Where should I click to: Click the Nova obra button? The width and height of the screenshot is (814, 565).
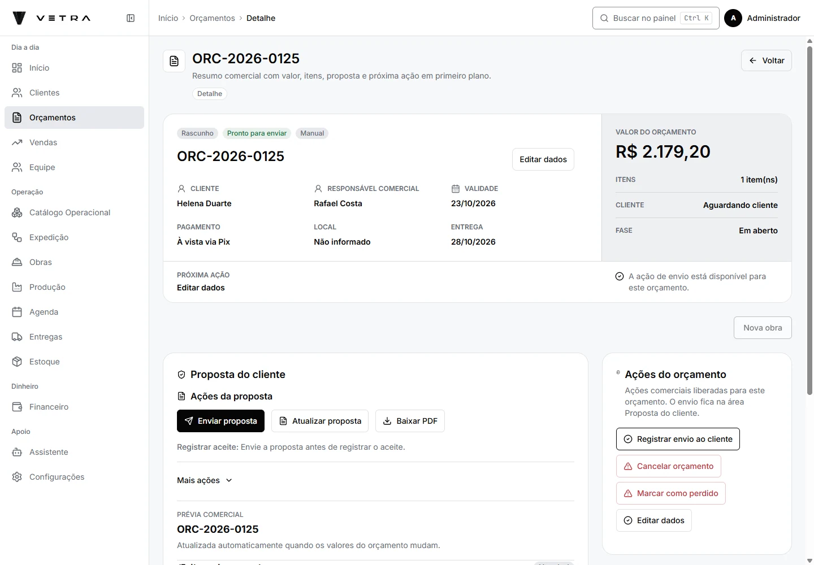tap(763, 328)
